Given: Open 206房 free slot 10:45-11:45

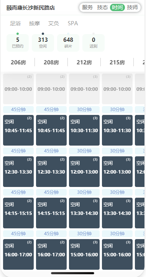Looking at the screenshot, I should [18, 130].
